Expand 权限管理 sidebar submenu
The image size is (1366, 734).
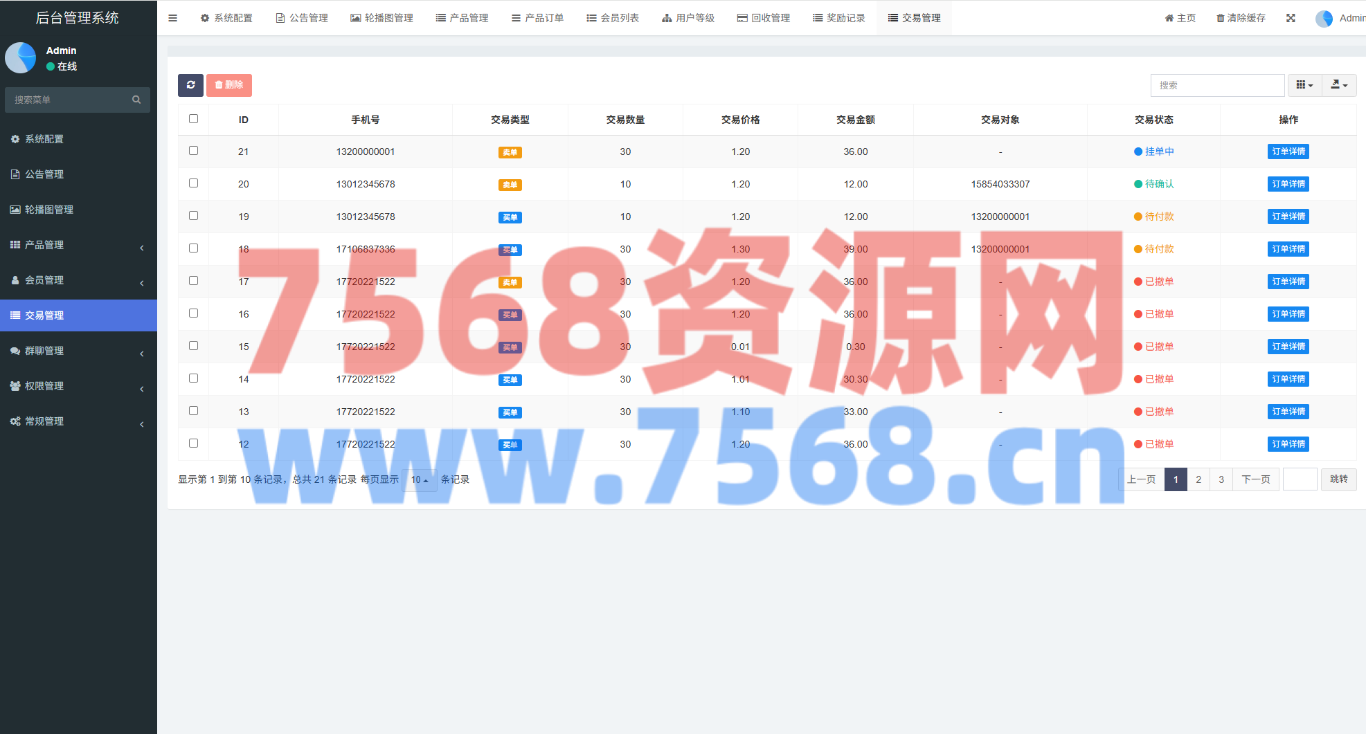click(78, 386)
